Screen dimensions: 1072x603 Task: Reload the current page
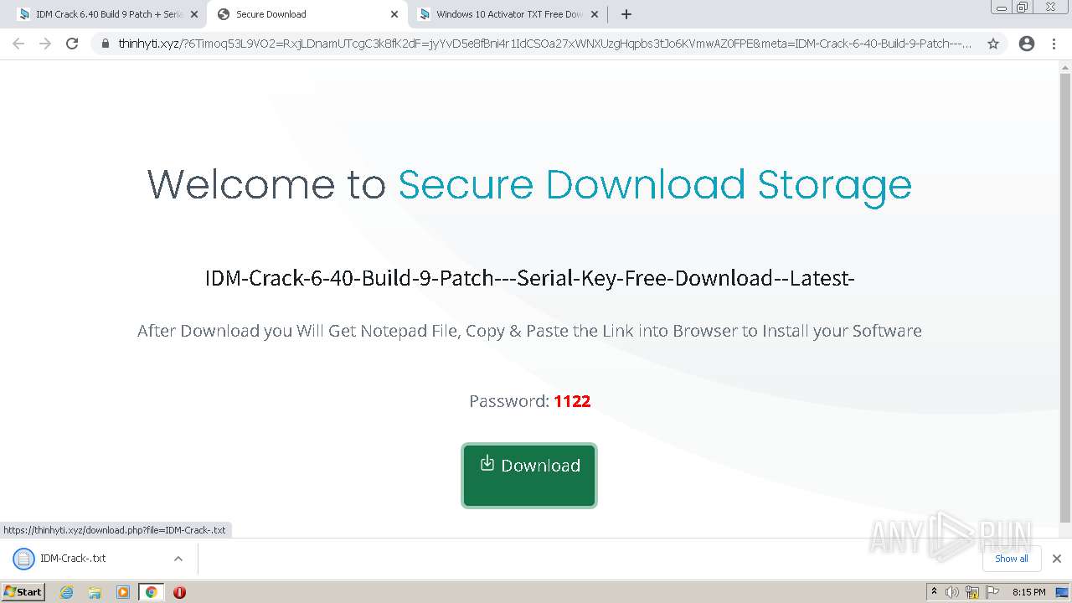click(x=72, y=44)
